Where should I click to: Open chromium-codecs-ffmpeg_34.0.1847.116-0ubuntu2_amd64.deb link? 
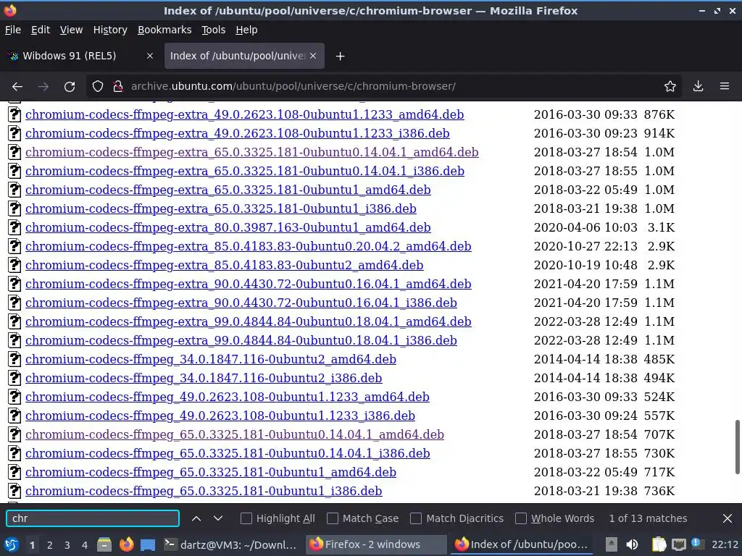[211, 359]
